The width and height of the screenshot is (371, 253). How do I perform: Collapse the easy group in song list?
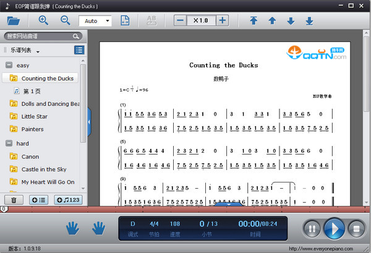tap(9, 65)
